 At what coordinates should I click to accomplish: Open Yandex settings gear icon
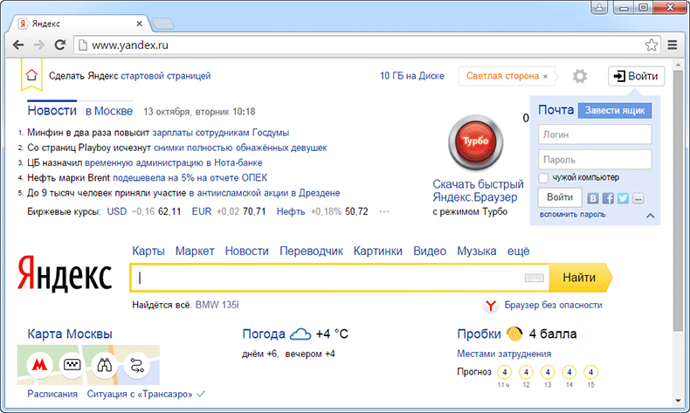(580, 76)
